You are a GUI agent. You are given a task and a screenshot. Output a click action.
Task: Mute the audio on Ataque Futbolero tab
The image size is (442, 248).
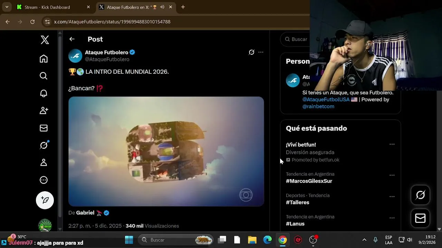pyautogui.click(x=162, y=7)
